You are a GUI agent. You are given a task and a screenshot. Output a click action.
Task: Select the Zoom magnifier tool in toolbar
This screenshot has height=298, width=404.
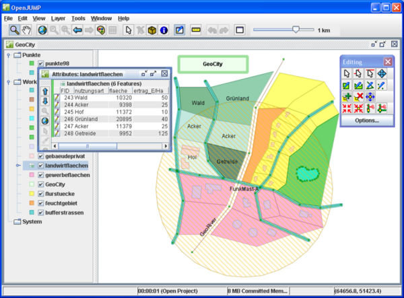pos(14,30)
